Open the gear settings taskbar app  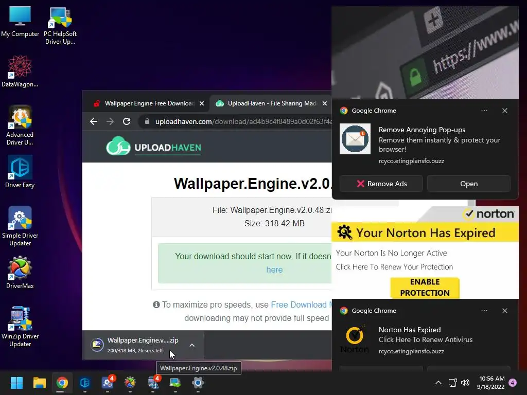tap(198, 383)
